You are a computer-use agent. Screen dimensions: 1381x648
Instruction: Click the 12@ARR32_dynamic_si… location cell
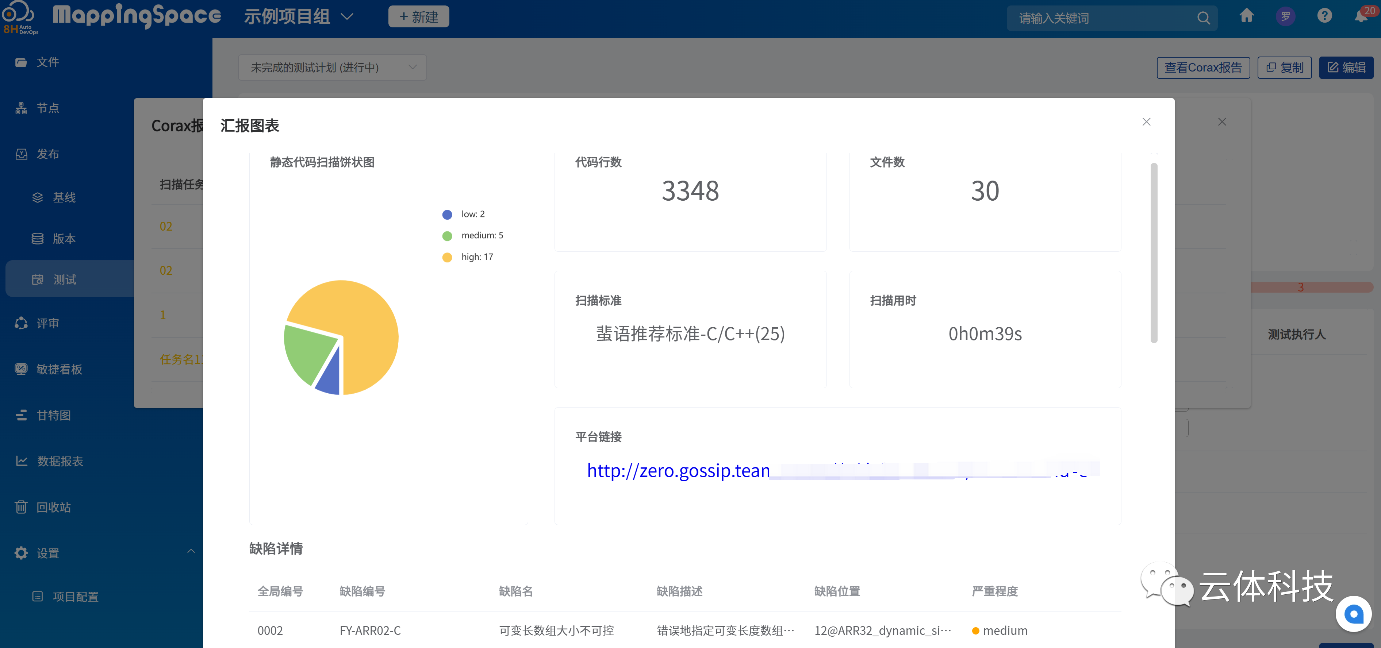click(883, 630)
